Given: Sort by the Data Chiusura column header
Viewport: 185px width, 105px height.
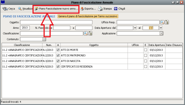Looking at the screenshot, I should pos(174,45).
